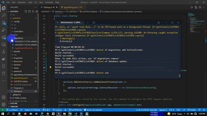Click Connect in the status bar
This screenshot has width=207, height=116.
click(x=57, y=110)
